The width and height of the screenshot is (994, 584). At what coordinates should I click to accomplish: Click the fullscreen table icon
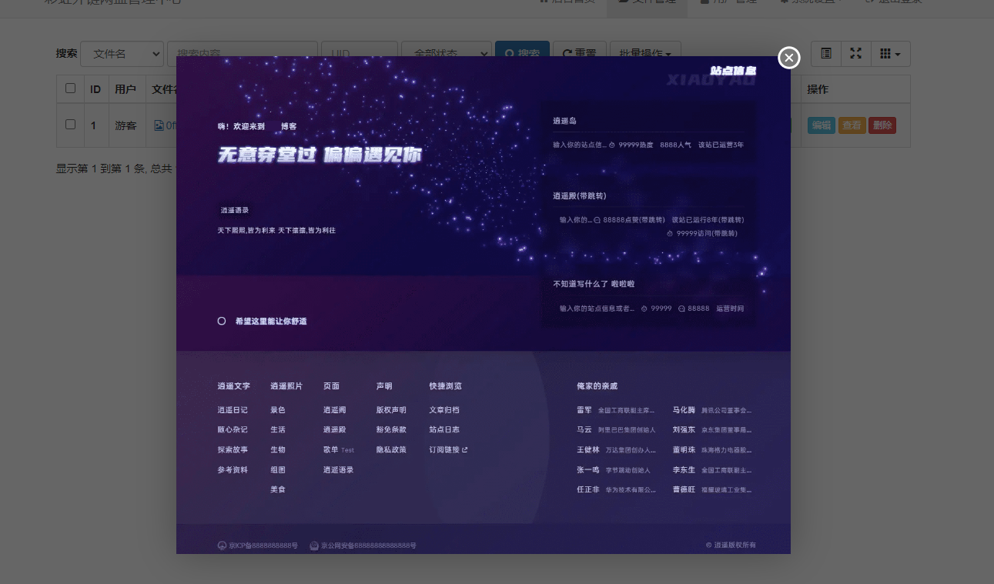[855, 54]
